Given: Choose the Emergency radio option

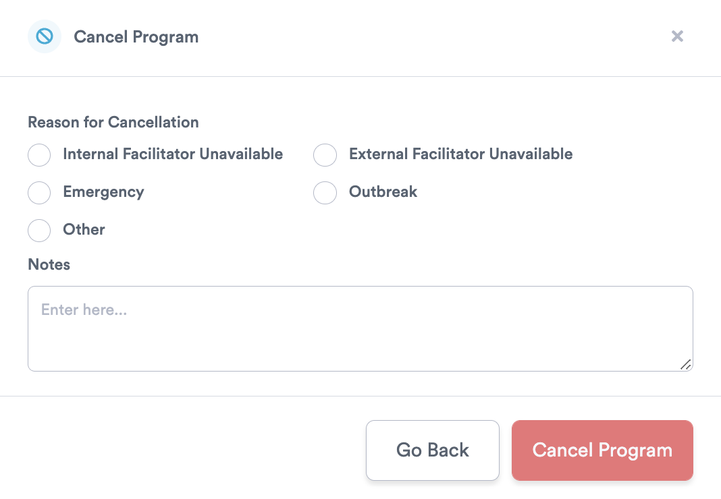Looking at the screenshot, I should click(x=39, y=193).
